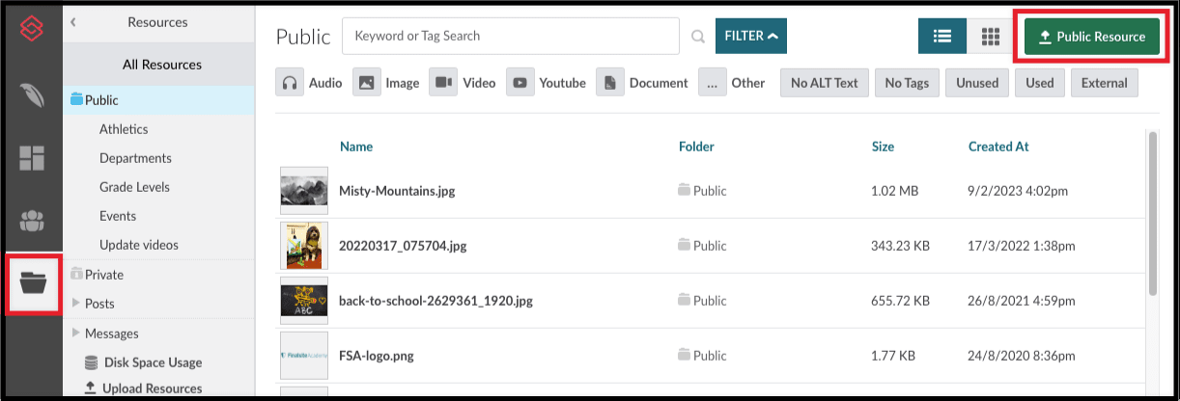
Task: Open Misty-Mountains.jpg thumbnail
Action: point(304,190)
